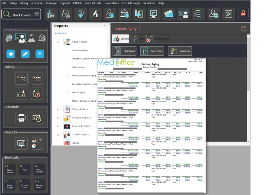Click the blue edit patient pencil icon
This screenshot has width=275, height=195.
pyautogui.click(x=25, y=54)
